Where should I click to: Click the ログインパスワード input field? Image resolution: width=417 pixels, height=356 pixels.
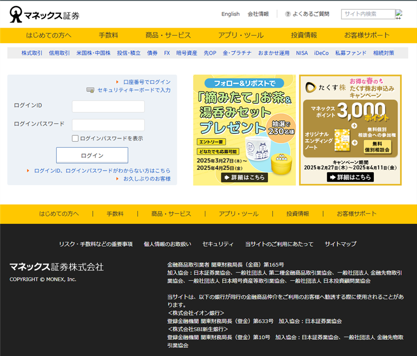pyautogui.click(x=108, y=125)
